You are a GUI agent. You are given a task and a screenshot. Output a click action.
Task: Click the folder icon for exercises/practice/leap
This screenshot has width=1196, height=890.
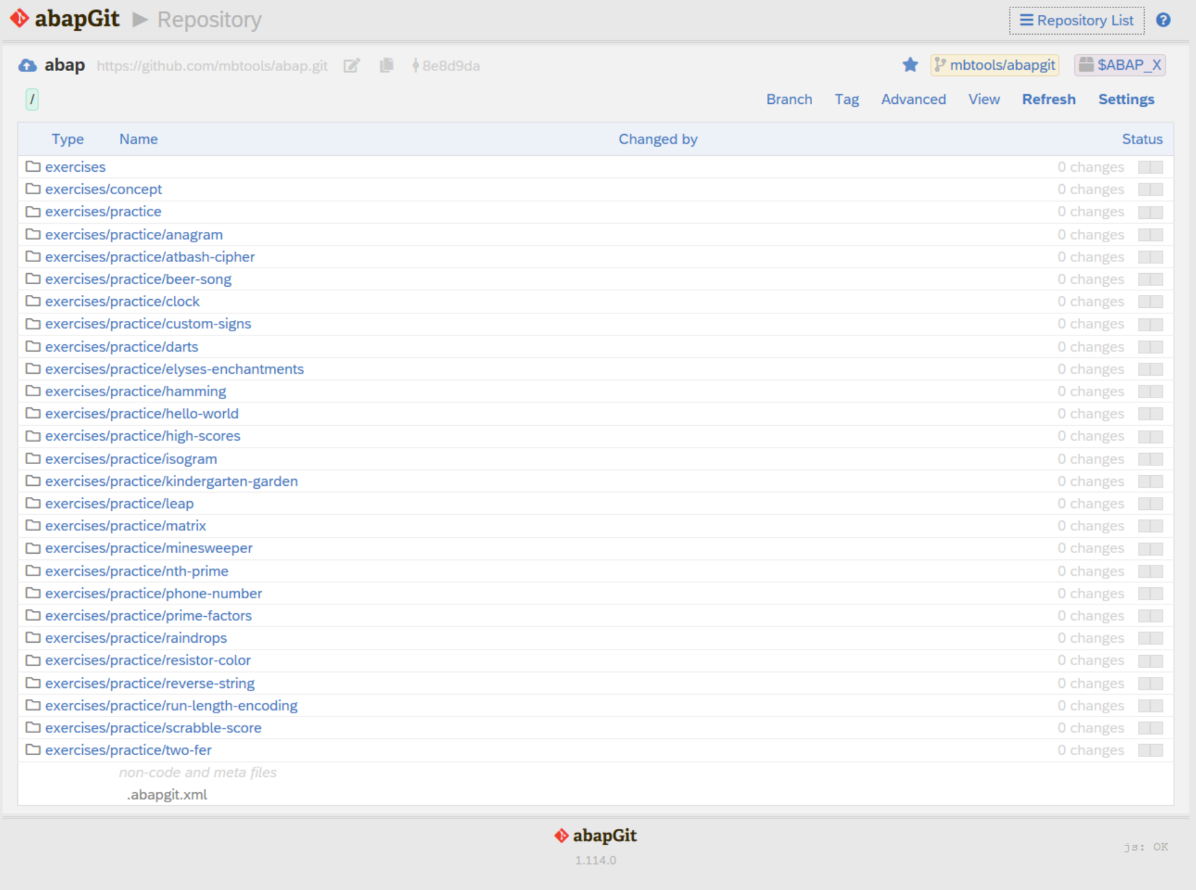coord(33,504)
